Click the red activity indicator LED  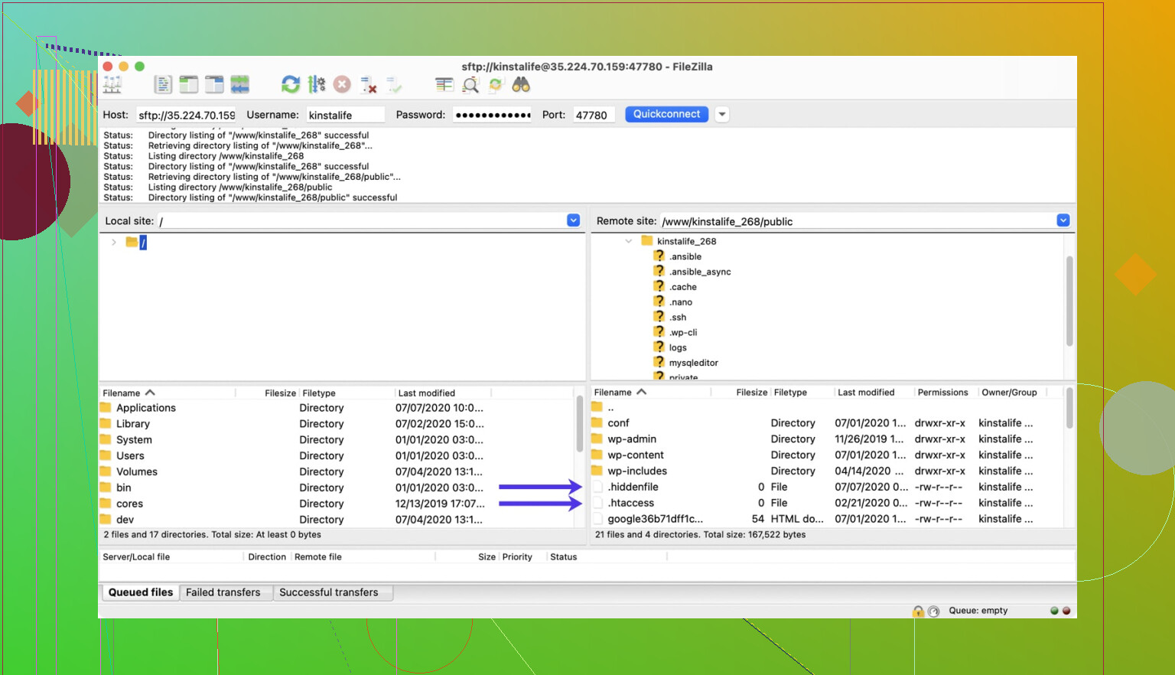[1066, 611]
